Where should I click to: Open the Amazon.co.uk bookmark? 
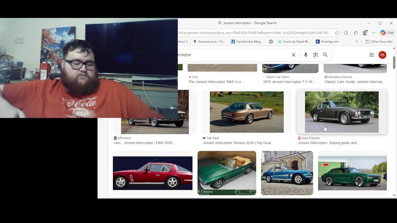(208, 42)
